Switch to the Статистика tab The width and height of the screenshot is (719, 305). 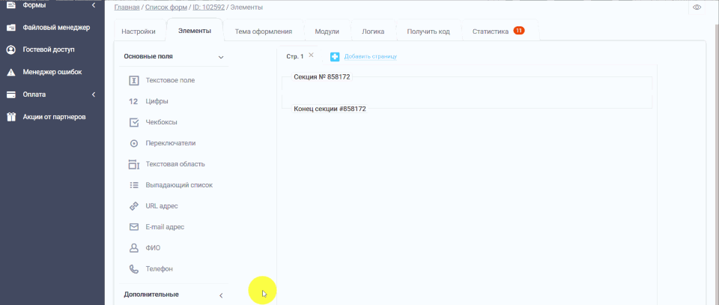(491, 31)
